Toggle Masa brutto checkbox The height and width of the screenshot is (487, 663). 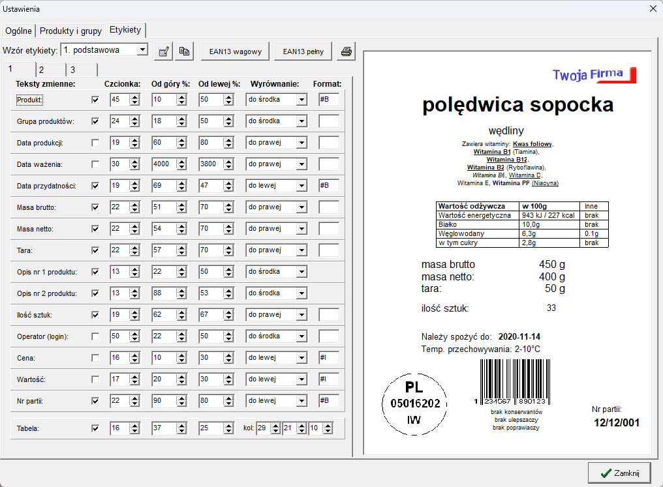(x=95, y=207)
